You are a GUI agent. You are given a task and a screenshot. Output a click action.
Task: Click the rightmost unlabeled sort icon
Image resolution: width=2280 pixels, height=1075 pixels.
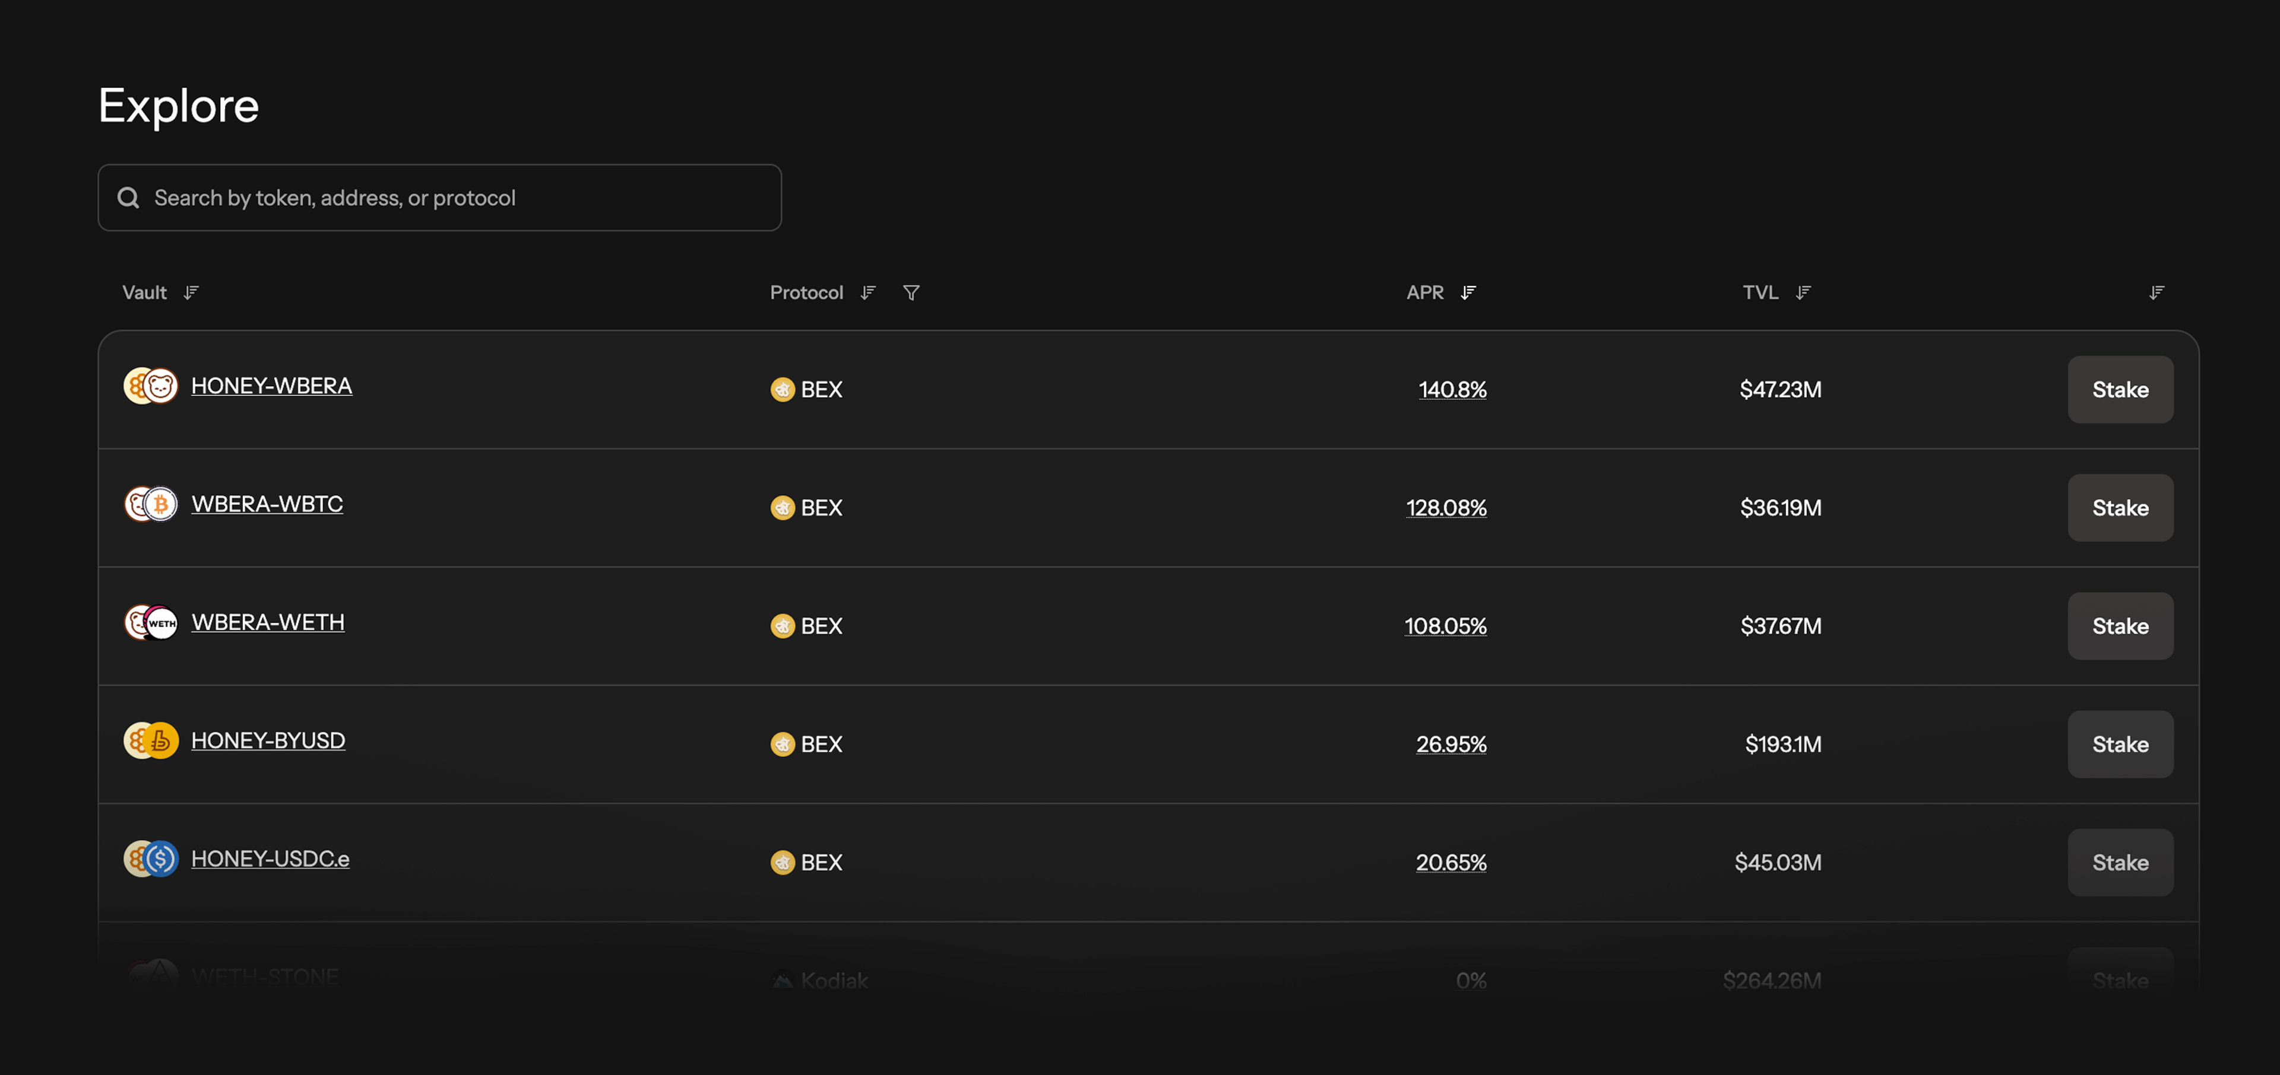click(2156, 292)
